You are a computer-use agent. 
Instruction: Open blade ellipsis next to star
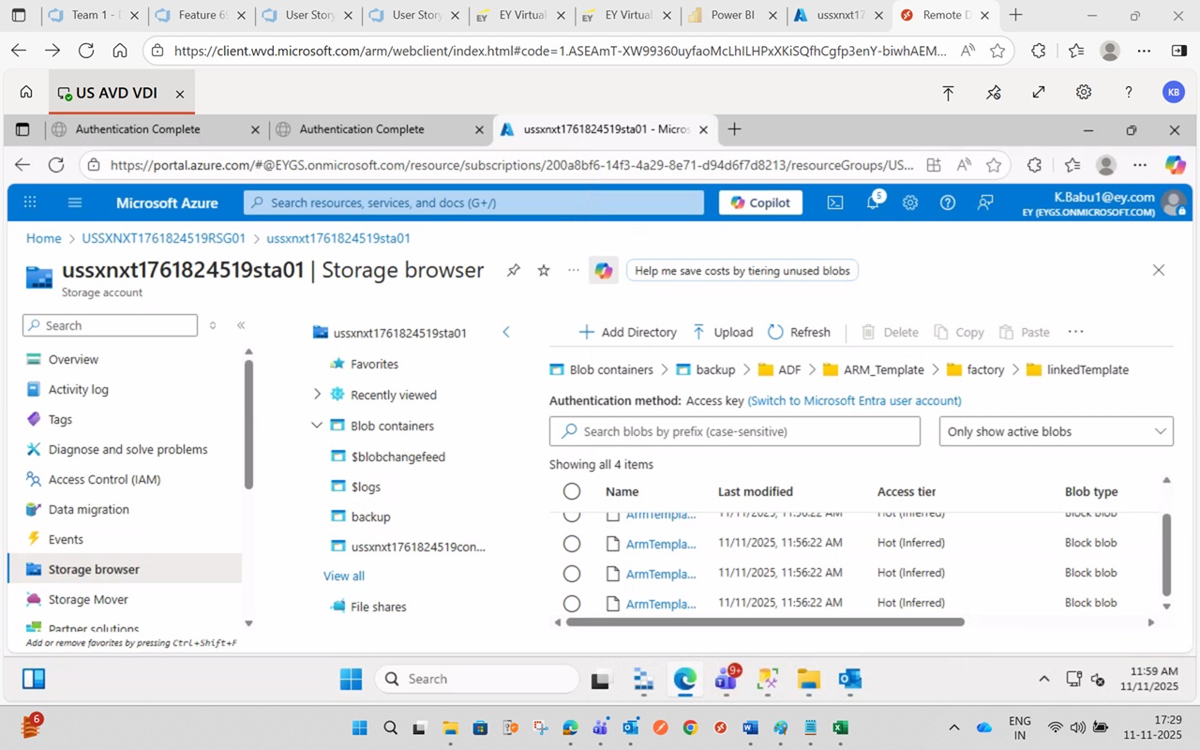[x=574, y=270]
